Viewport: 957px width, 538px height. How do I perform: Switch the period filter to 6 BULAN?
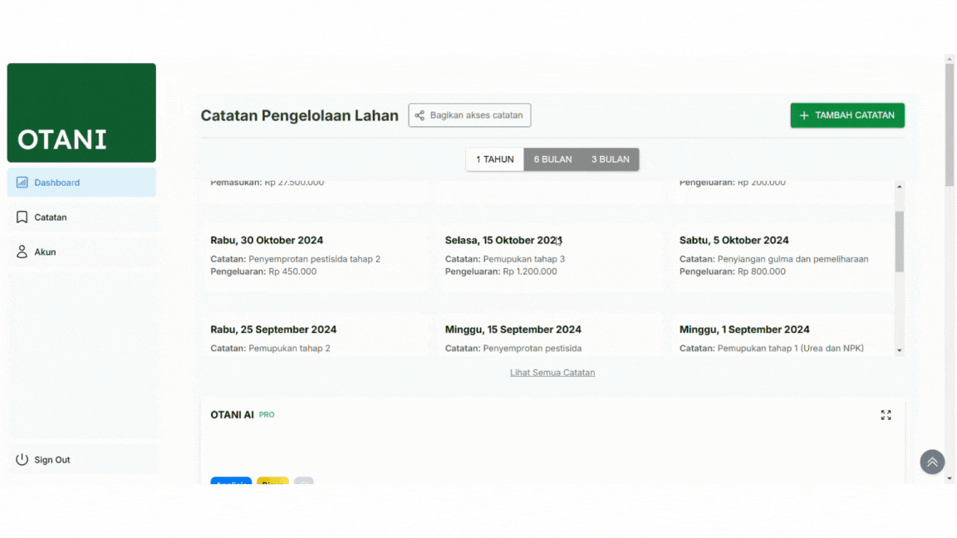552,159
